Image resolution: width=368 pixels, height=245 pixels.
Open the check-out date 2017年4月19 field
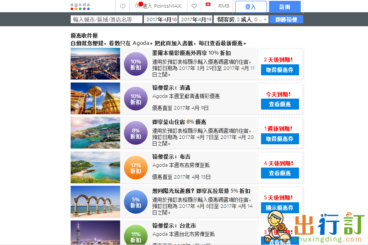tap(195, 19)
